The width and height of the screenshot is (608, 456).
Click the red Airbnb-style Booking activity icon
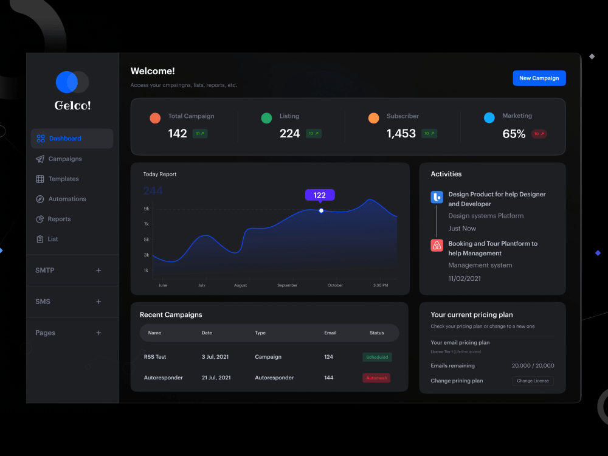coord(437,246)
